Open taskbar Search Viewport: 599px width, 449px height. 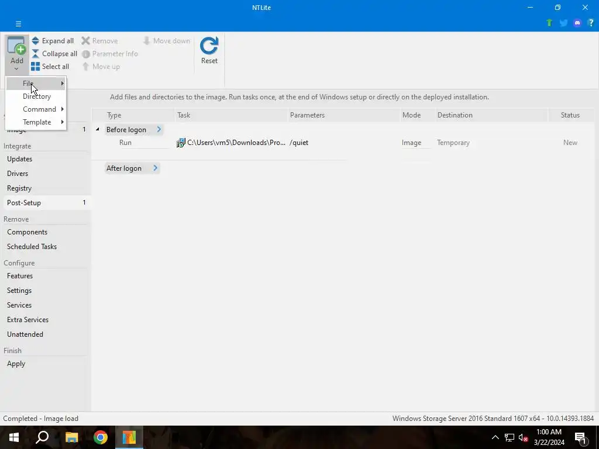click(x=42, y=437)
